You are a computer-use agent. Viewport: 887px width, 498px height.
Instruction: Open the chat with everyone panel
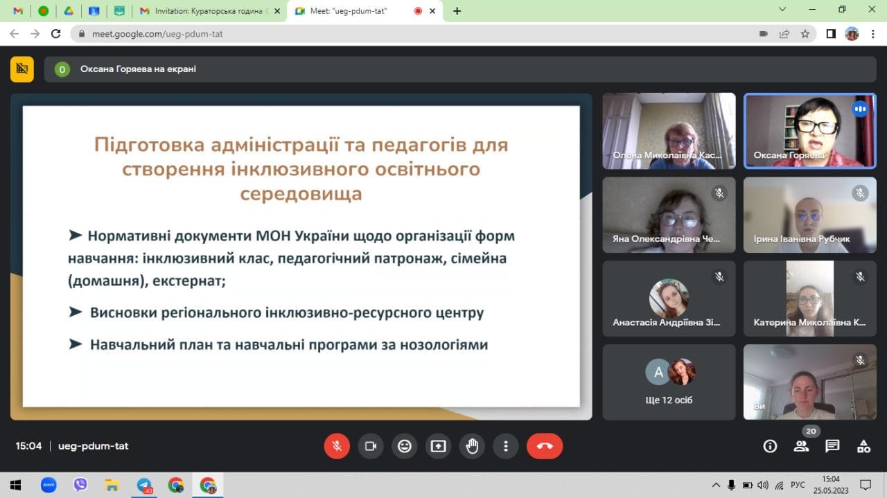tap(832, 446)
